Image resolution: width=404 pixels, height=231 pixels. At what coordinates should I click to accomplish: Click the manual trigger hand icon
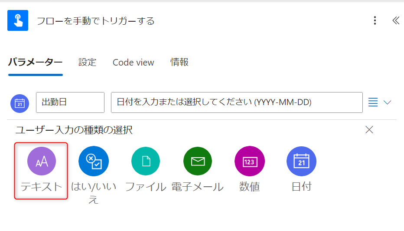[18, 20]
